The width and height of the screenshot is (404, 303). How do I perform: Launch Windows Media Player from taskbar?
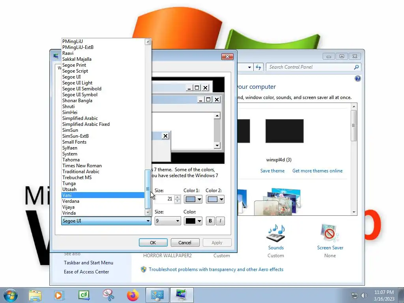click(59, 296)
